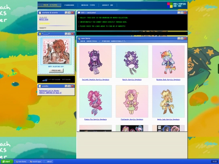Open the Fandoms navigation menu

(x=69, y=5)
